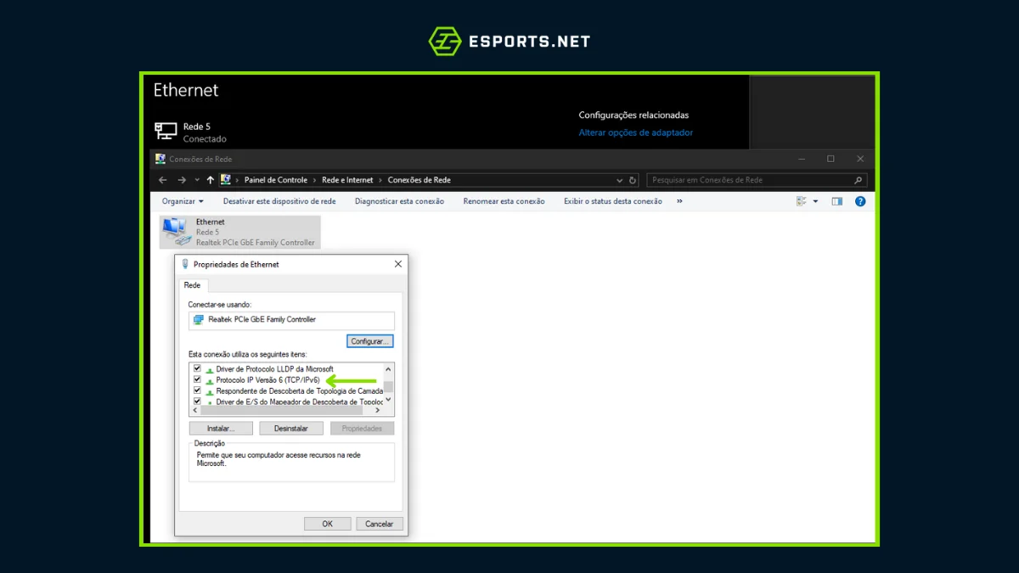Click the Pesquisar em Conexões de Rede field

tap(747, 180)
